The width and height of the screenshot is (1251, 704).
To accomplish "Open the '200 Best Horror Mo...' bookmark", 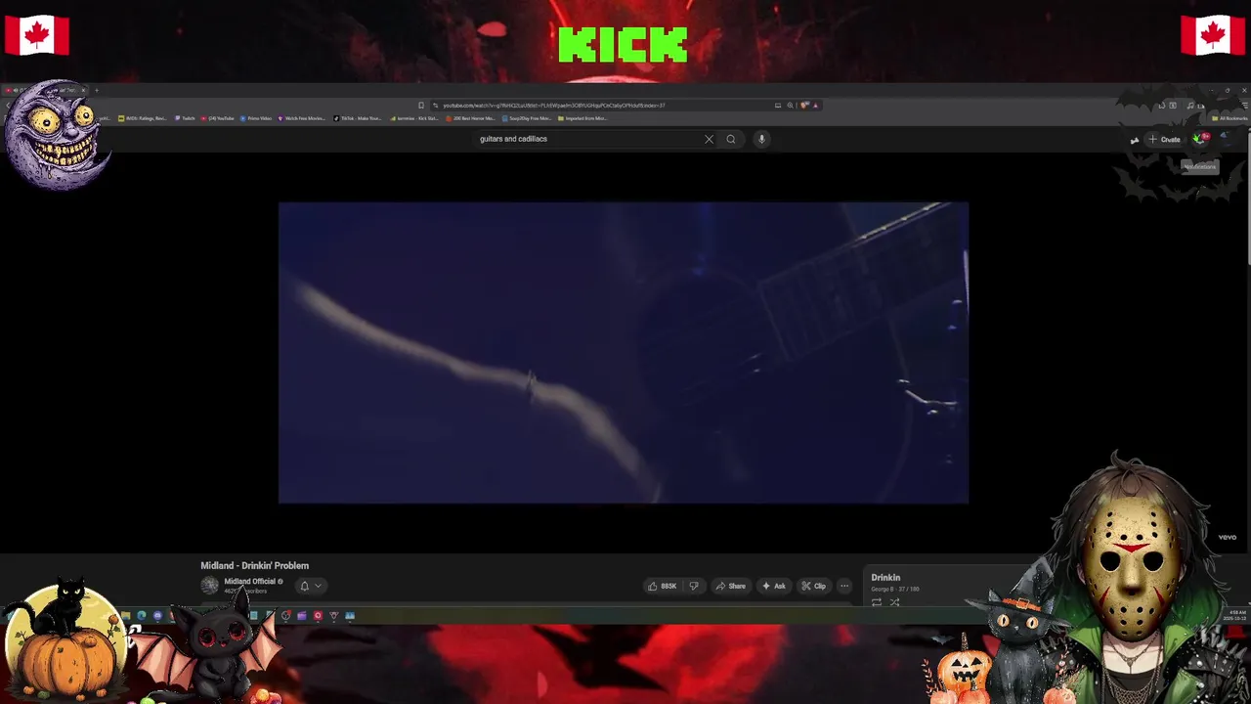I will [470, 118].
